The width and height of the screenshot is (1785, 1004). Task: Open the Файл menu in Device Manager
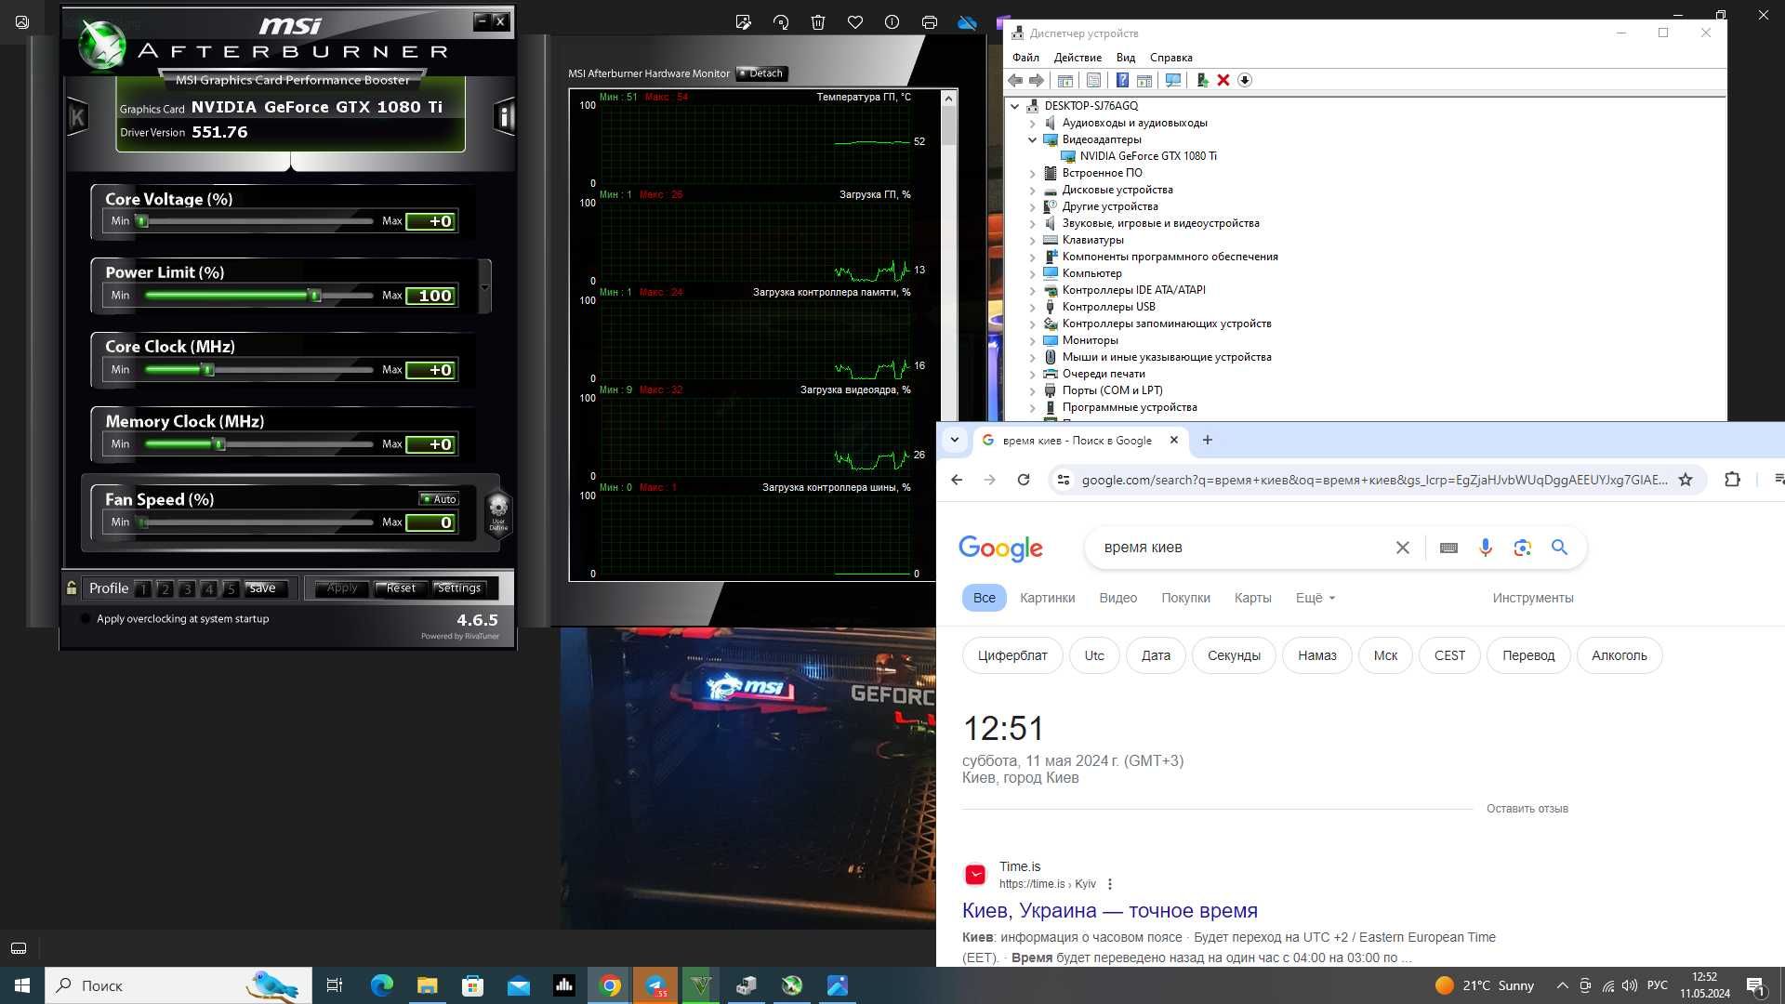coord(1025,58)
